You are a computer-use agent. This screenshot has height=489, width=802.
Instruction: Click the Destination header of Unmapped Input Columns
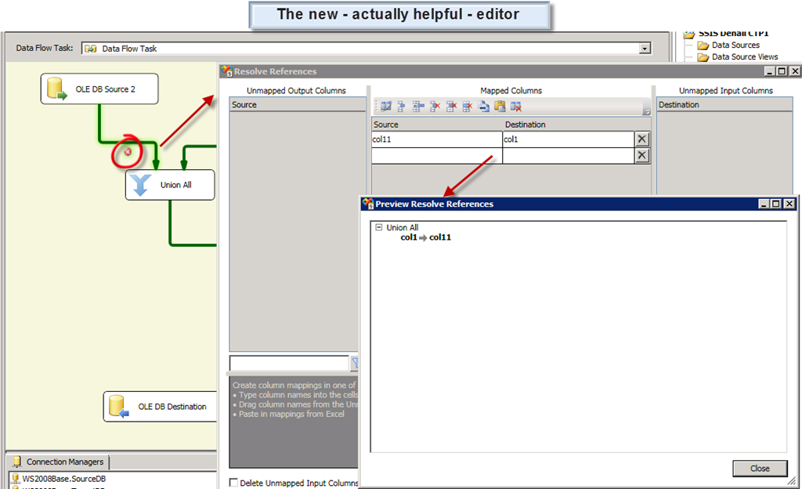pyautogui.click(x=724, y=104)
